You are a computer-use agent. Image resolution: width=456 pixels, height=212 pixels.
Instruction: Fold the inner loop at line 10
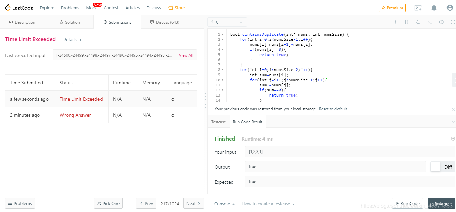tap(222, 80)
